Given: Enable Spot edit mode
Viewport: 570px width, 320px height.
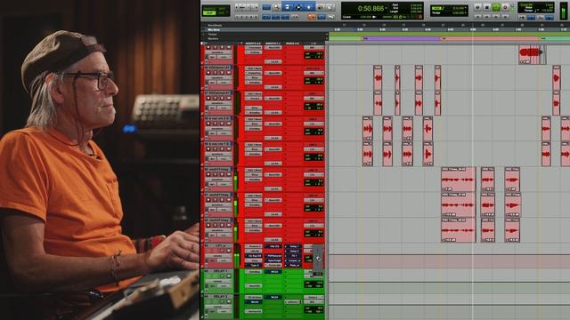Looking at the screenshot, I should click(222, 8).
